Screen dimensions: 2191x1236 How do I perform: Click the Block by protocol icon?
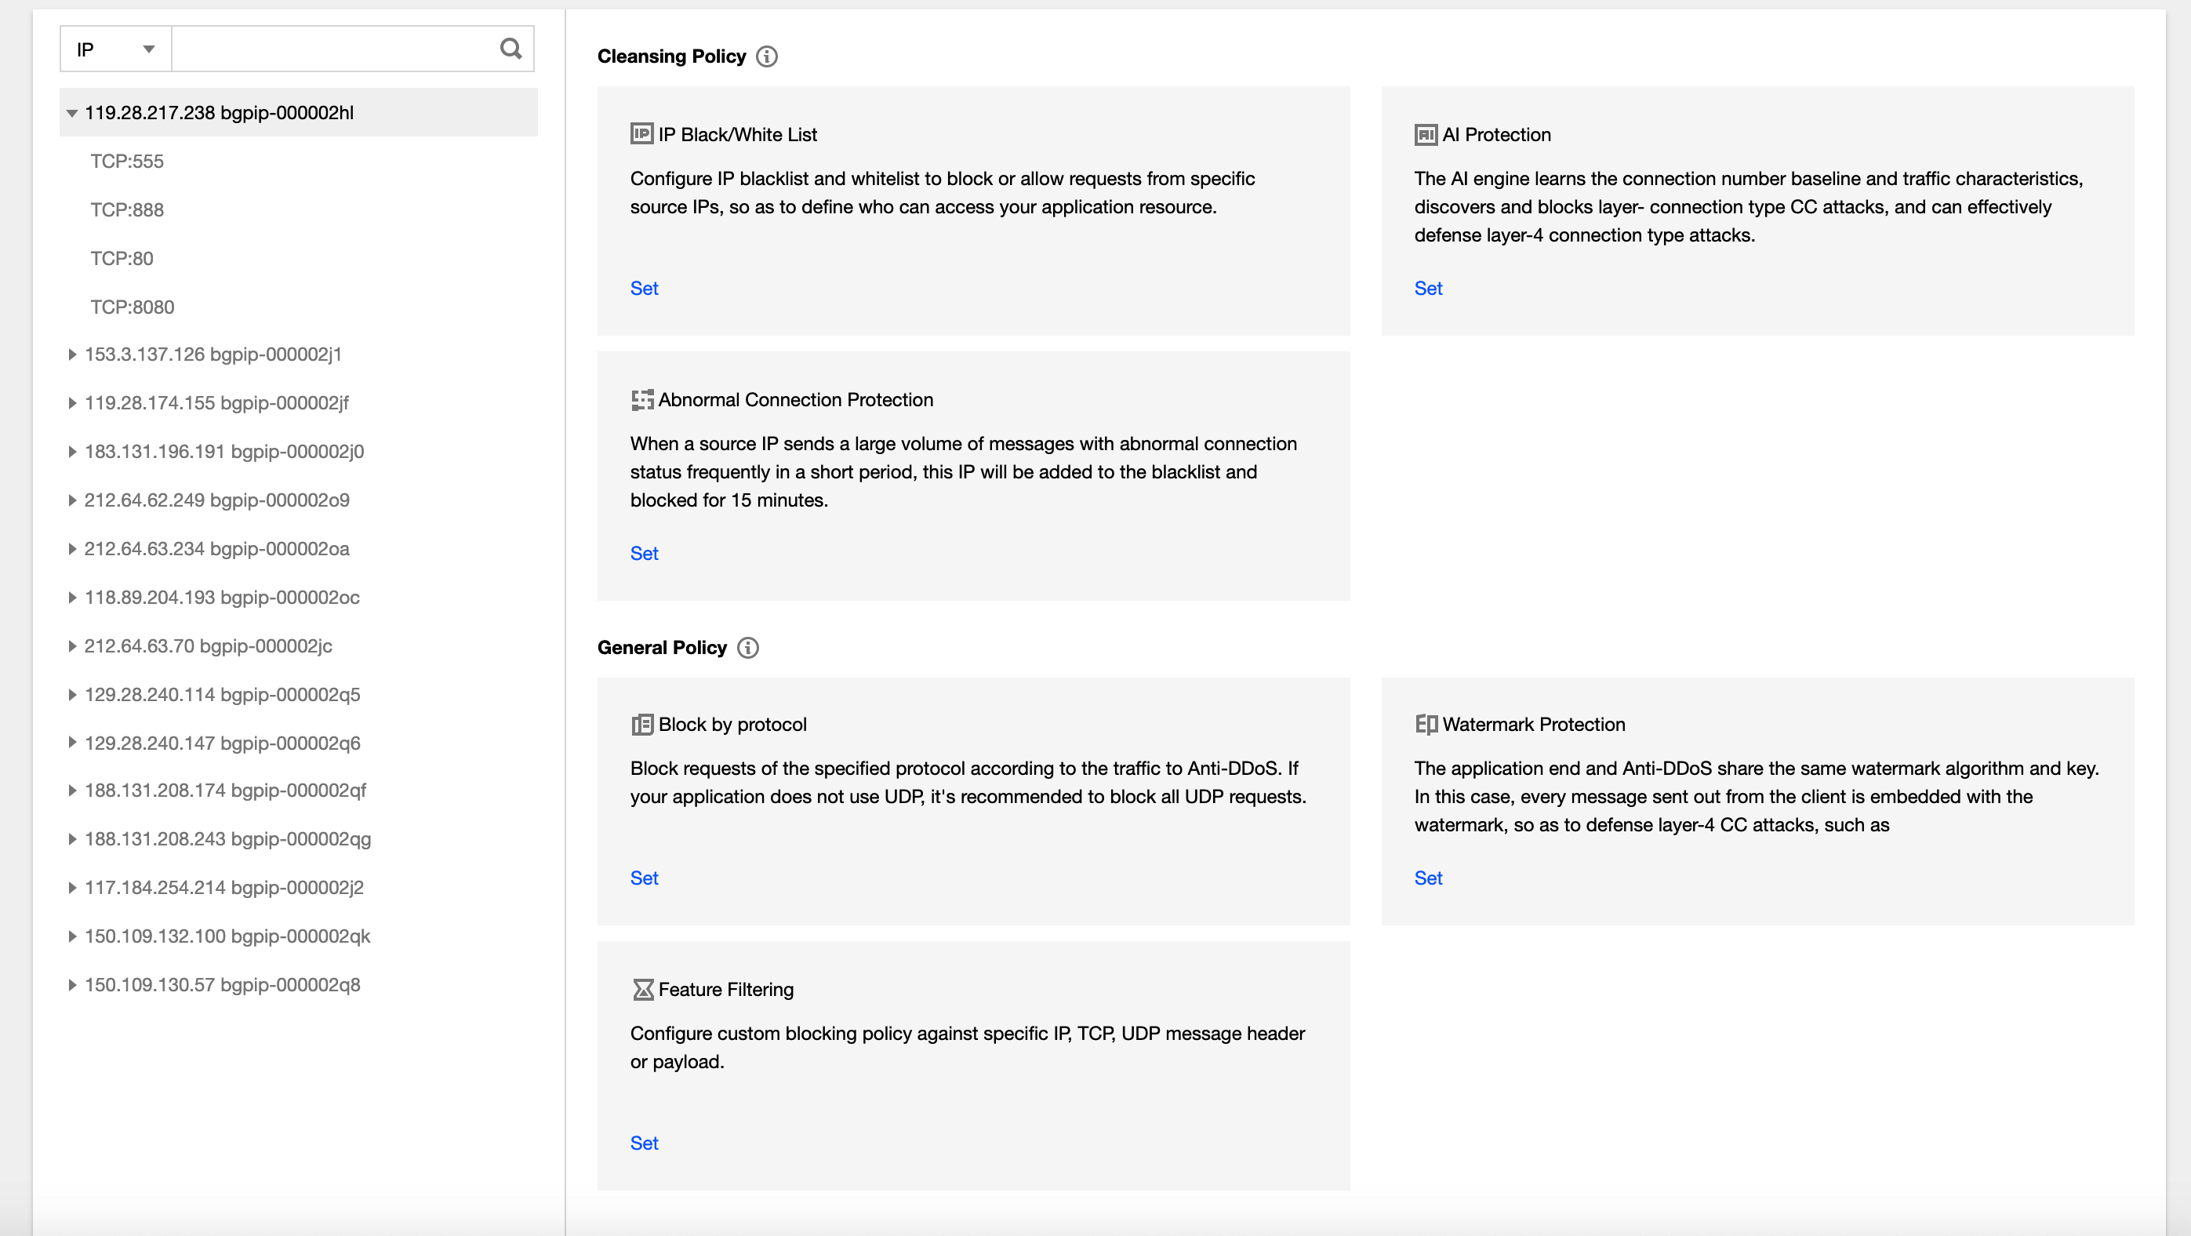[x=642, y=725]
